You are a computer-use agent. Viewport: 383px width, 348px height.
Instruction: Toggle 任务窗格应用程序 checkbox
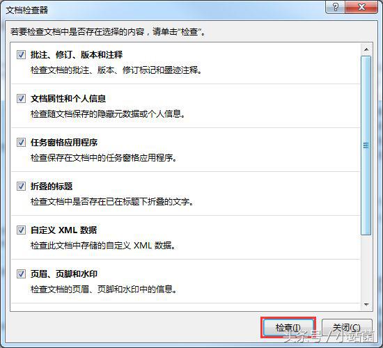[x=21, y=142]
